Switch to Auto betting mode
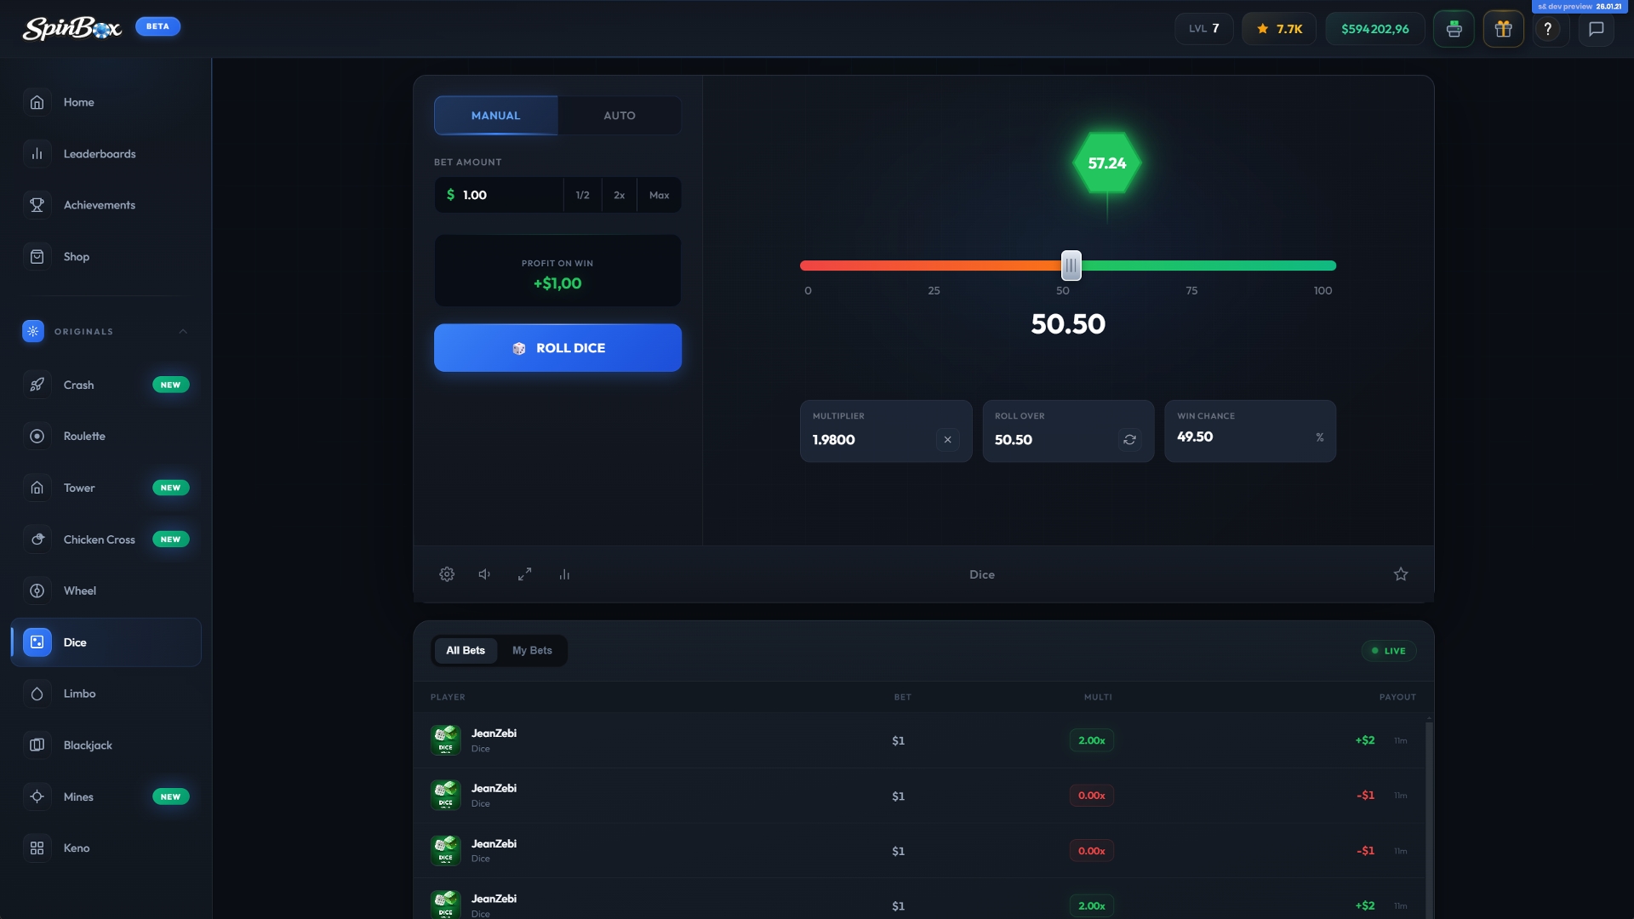Image resolution: width=1634 pixels, height=919 pixels. click(x=619, y=116)
